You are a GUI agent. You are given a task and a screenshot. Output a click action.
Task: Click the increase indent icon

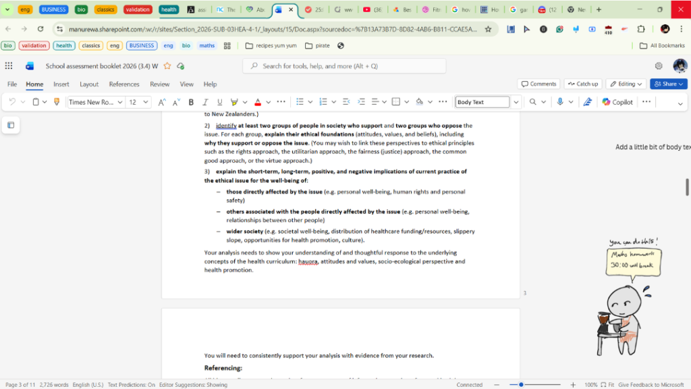coord(362,102)
